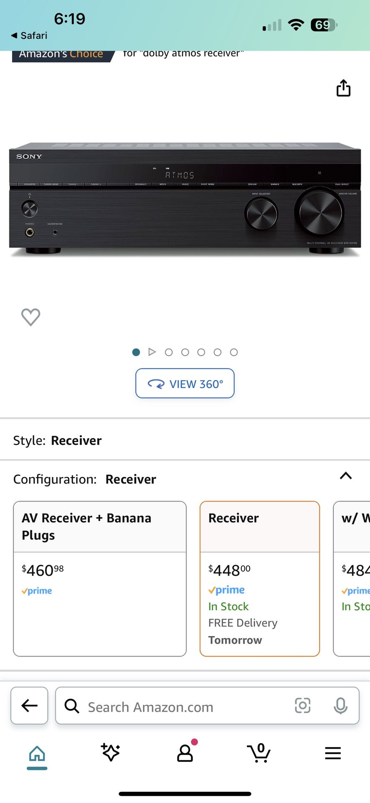
Task: Open the profile icon with notification dot
Action: click(185, 753)
